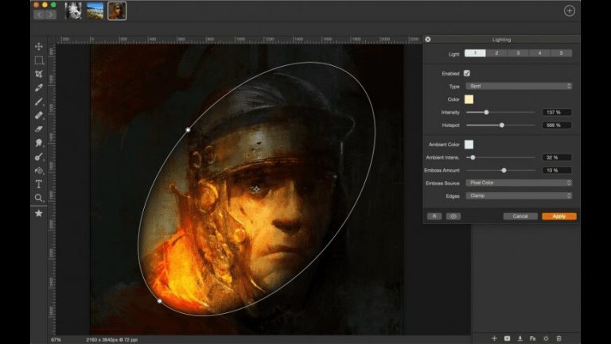Select the Zoom magnifier tool
The width and height of the screenshot is (611, 344).
[x=38, y=198]
